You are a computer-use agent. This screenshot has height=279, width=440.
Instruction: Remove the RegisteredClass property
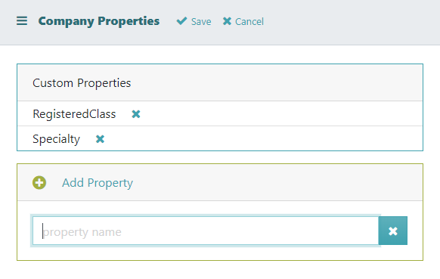[136, 114]
